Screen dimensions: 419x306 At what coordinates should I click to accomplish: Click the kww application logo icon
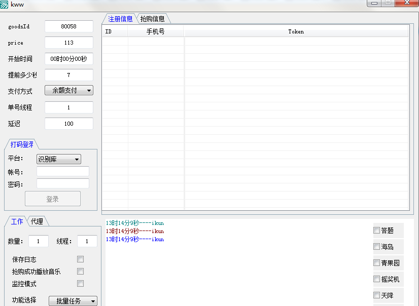pos(6,4)
